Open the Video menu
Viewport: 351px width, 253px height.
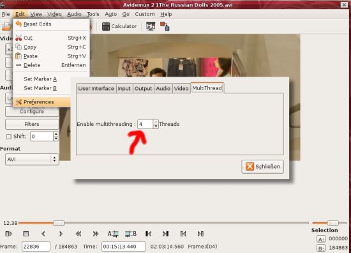[54, 14]
